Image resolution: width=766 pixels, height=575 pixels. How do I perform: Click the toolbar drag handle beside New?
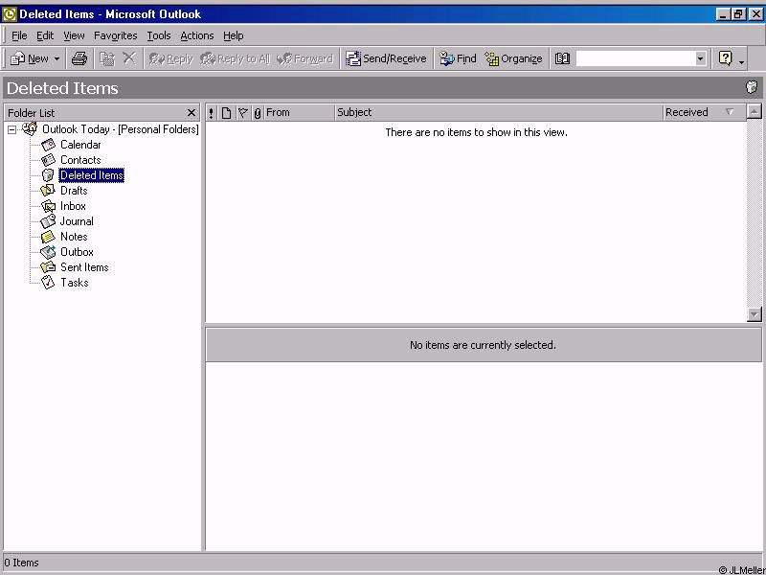click(x=5, y=58)
